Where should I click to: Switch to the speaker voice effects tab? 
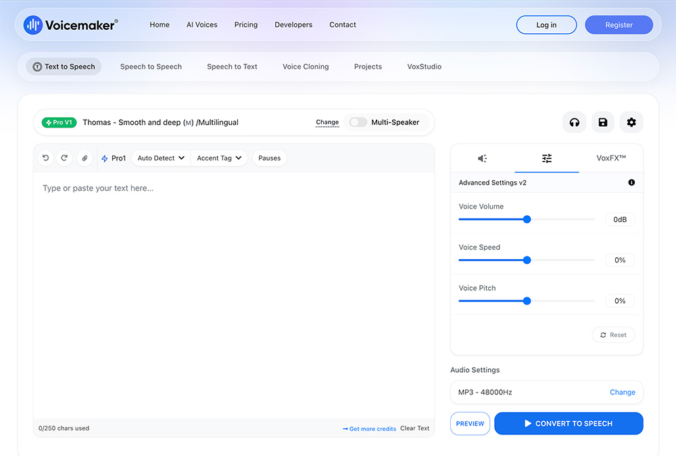pyautogui.click(x=483, y=158)
